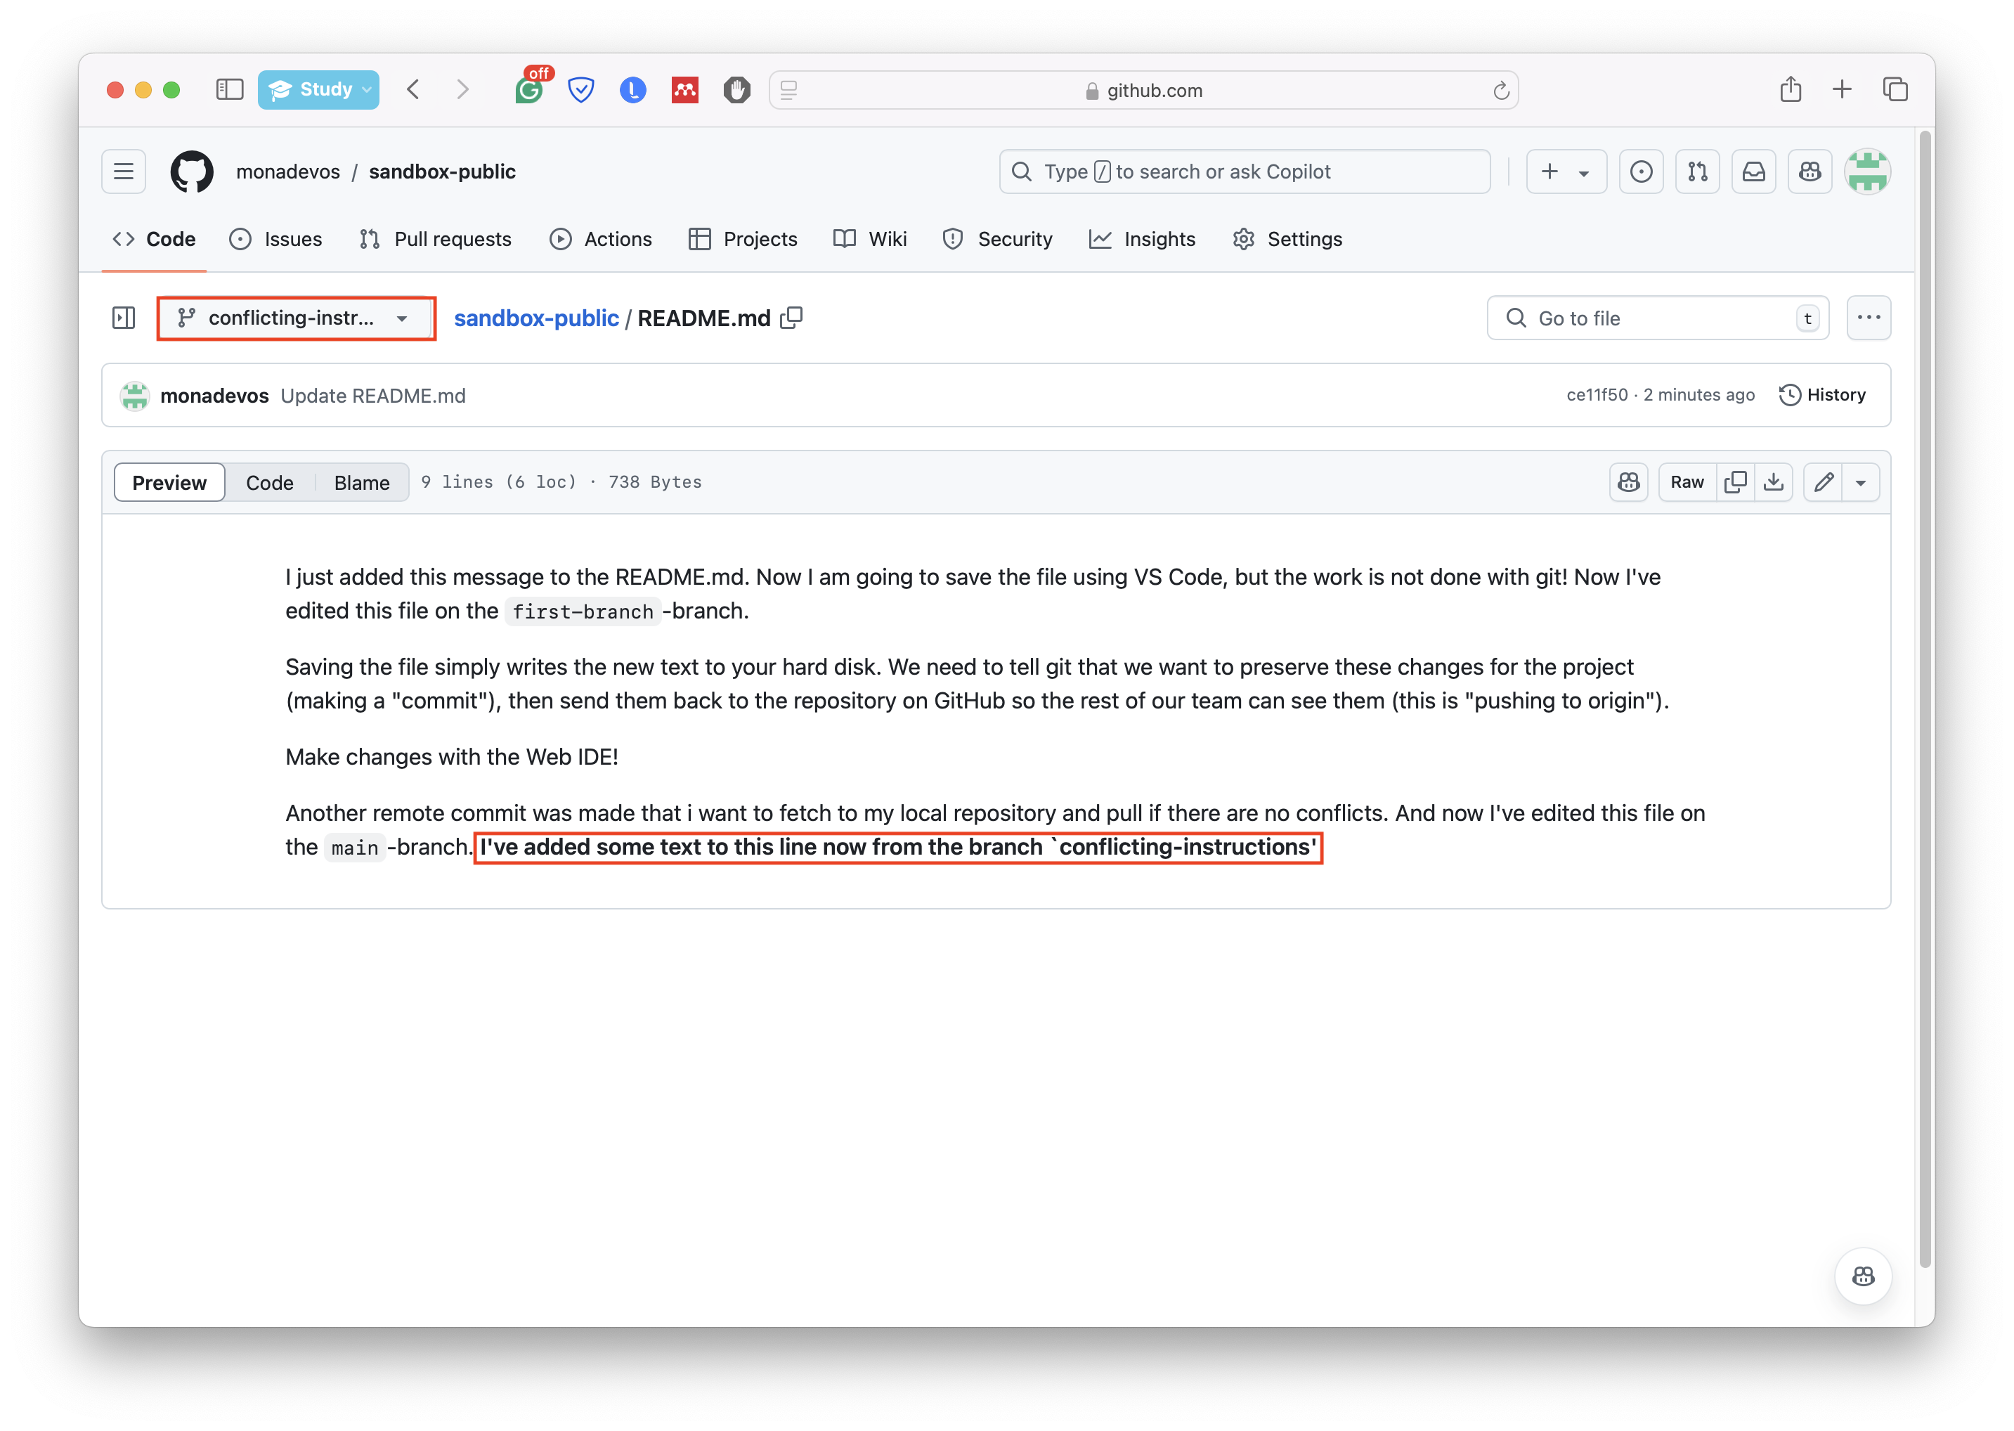Image resolution: width=2014 pixels, height=1431 pixels.
Task: Open the notifications inbox icon
Action: click(x=1753, y=171)
